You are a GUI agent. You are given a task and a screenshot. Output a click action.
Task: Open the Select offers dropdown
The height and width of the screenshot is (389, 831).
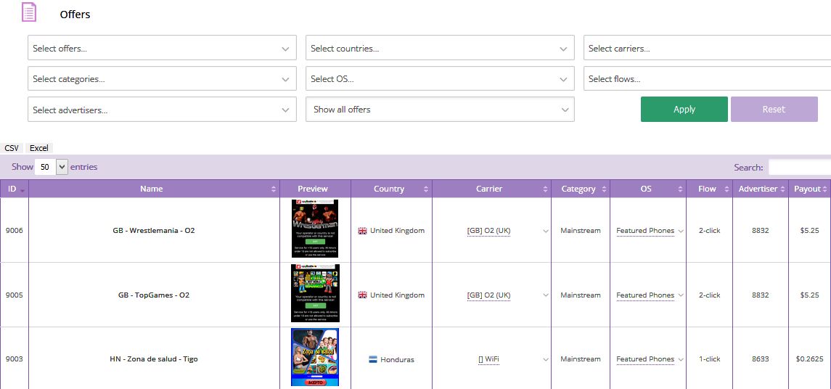pos(162,49)
